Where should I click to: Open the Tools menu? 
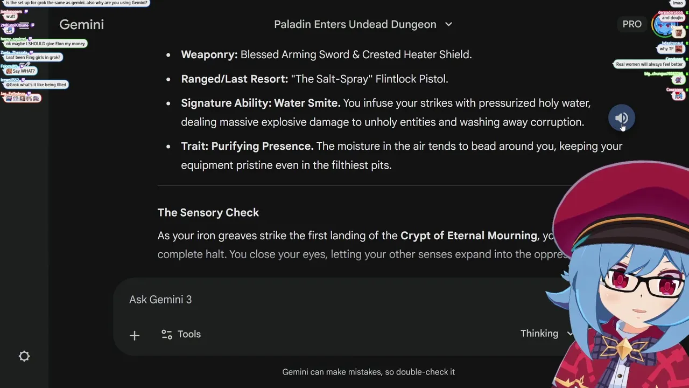click(181, 334)
